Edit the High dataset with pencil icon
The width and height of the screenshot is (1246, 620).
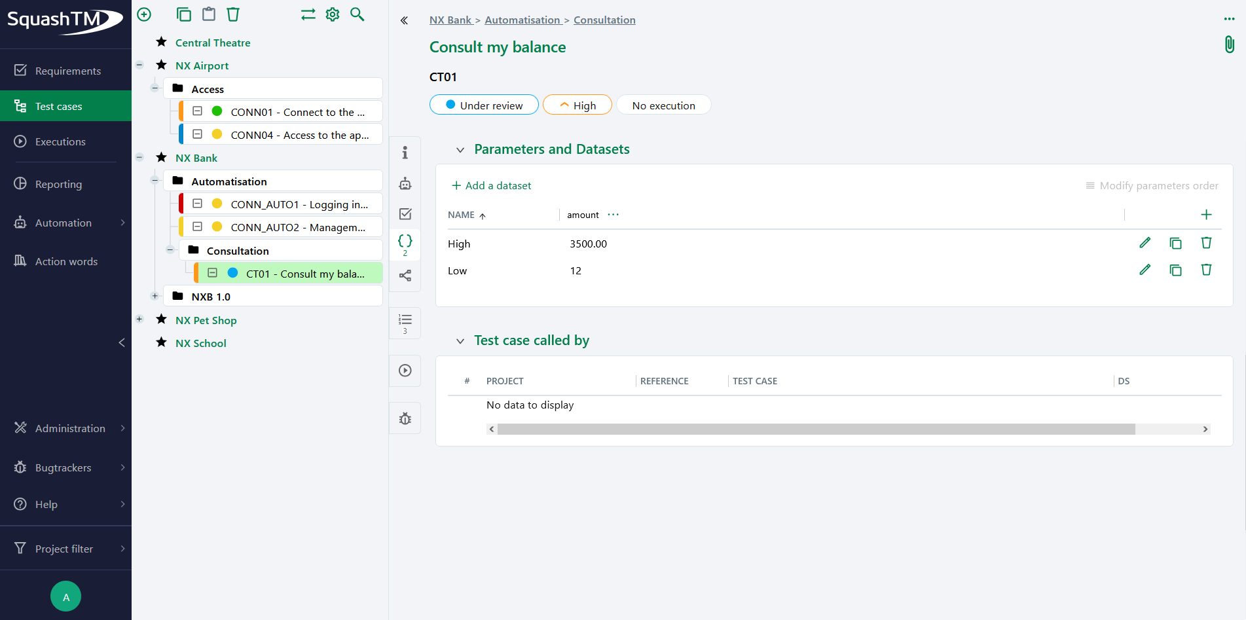click(x=1145, y=243)
